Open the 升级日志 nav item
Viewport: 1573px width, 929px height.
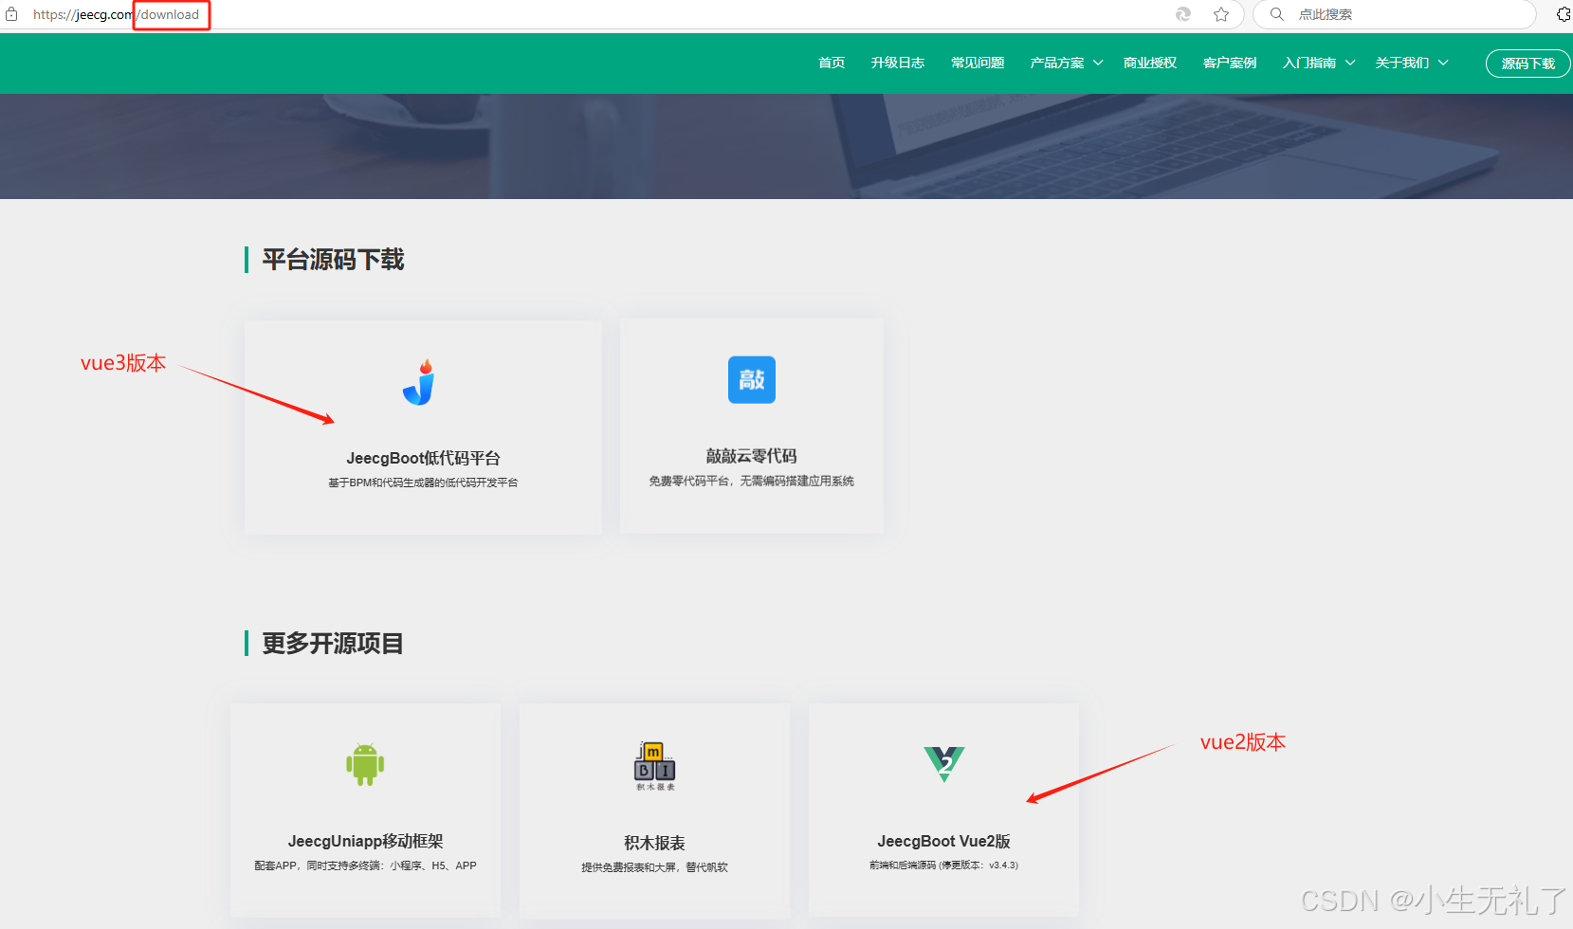pyautogui.click(x=898, y=63)
